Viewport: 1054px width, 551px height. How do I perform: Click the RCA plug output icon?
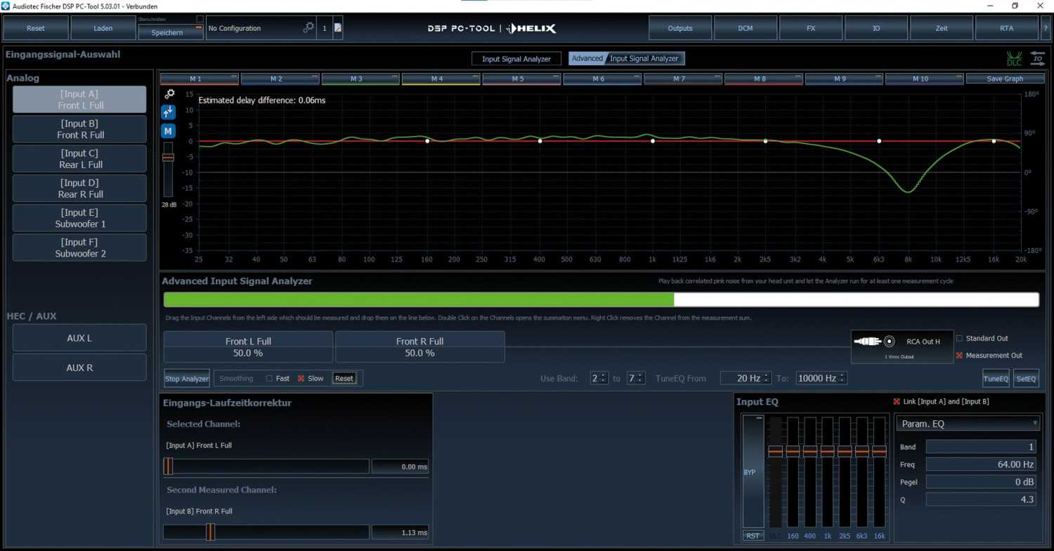coord(876,342)
